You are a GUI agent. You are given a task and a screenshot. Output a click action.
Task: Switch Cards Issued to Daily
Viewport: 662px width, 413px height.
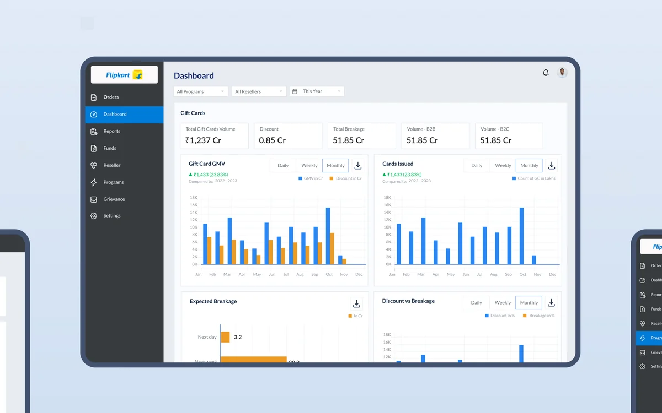pos(477,166)
